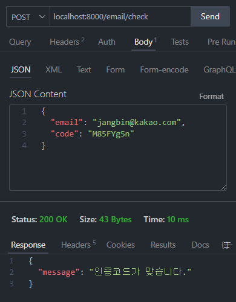Image resolution: width=236 pixels, height=302 pixels.
Task: Open the Auth tab
Action: click(107, 42)
